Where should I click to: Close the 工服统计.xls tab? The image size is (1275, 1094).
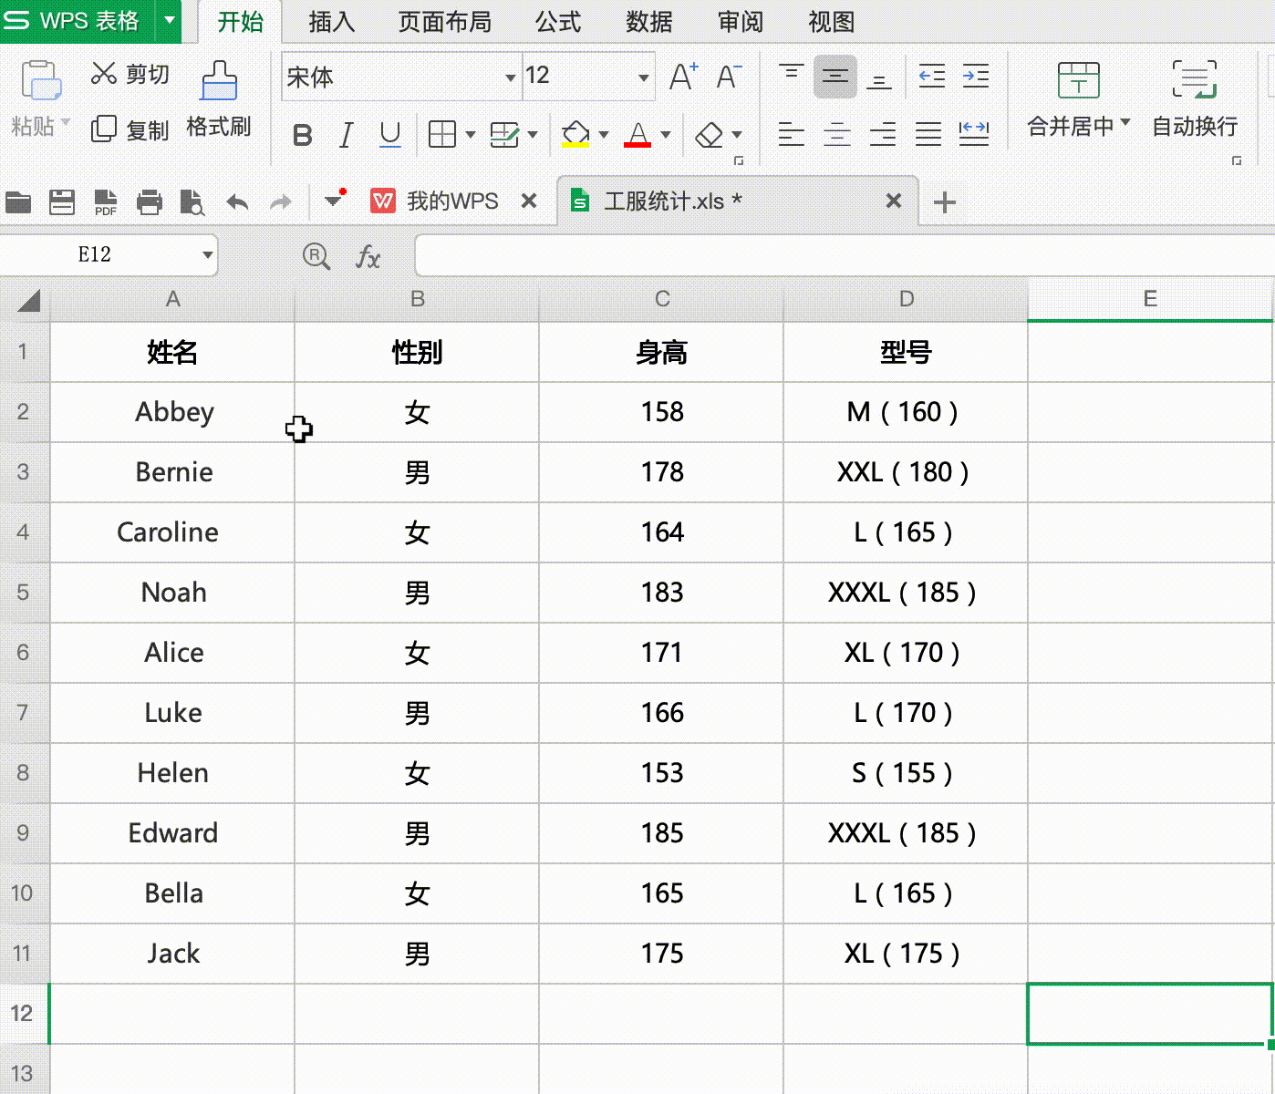pyautogui.click(x=894, y=201)
